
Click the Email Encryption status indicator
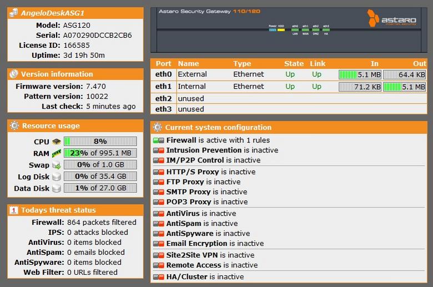pos(159,243)
